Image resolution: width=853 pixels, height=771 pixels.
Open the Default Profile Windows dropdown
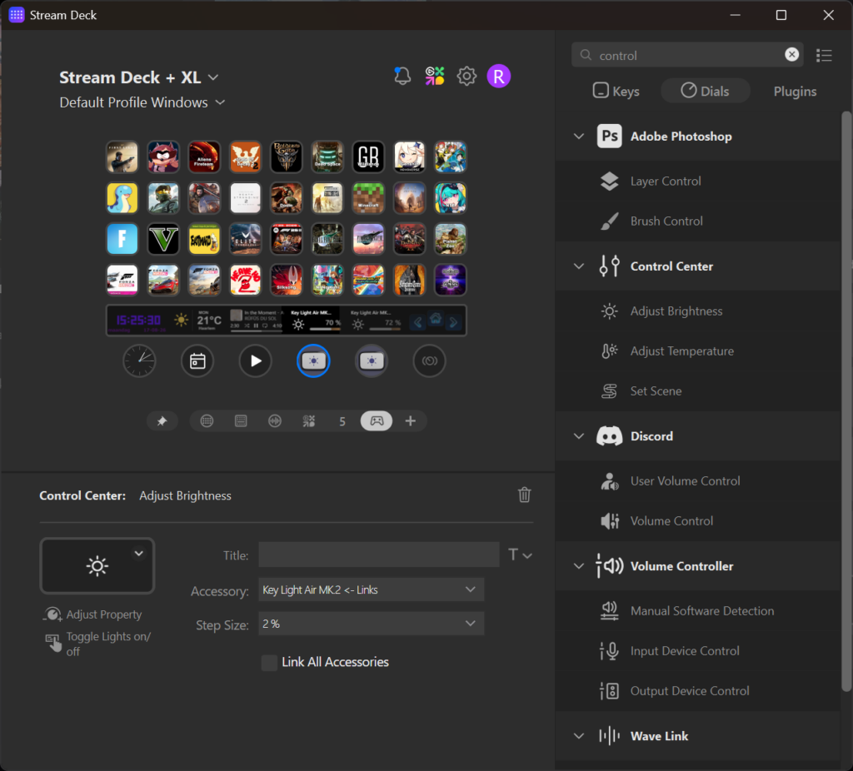(x=220, y=102)
